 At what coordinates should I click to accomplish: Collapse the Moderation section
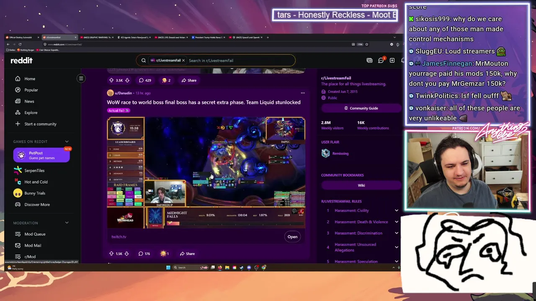pyautogui.click(x=67, y=223)
